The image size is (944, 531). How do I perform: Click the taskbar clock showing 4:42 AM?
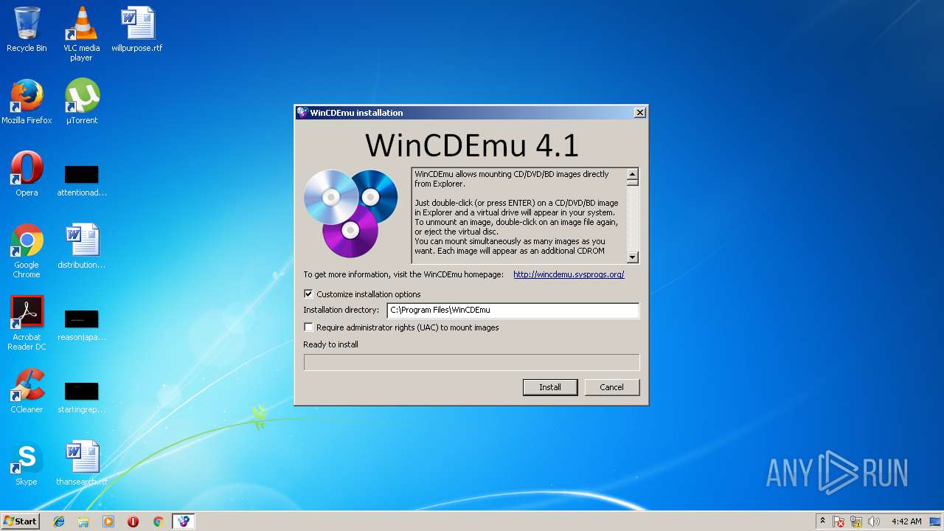tap(906, 521)
